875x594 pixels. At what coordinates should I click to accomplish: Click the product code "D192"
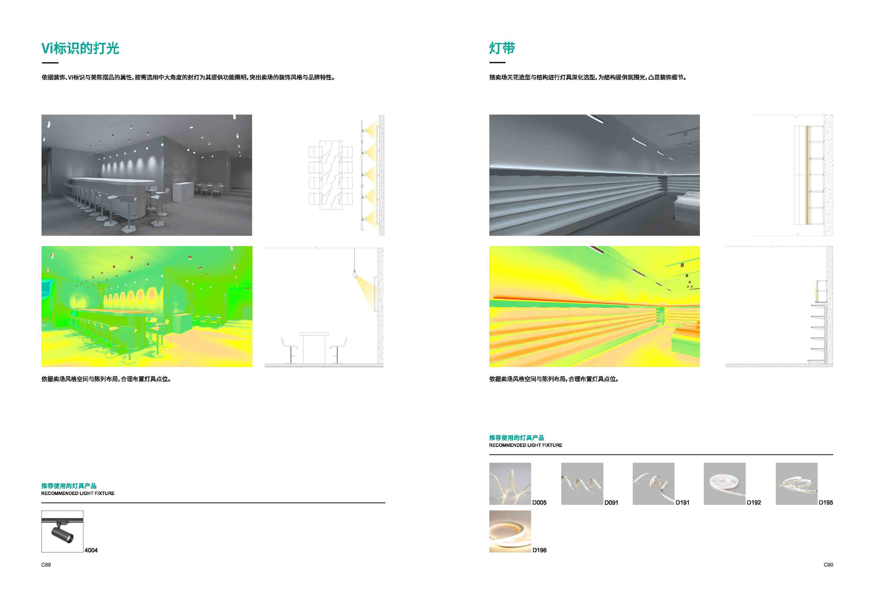754,502
